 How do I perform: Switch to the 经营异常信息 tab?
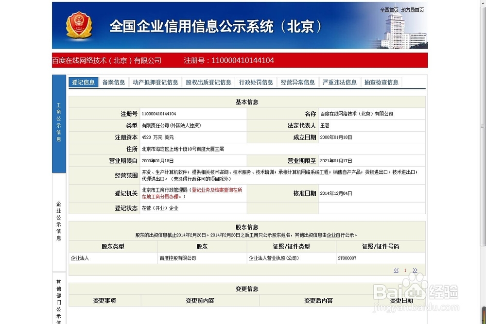coord(297,82)
